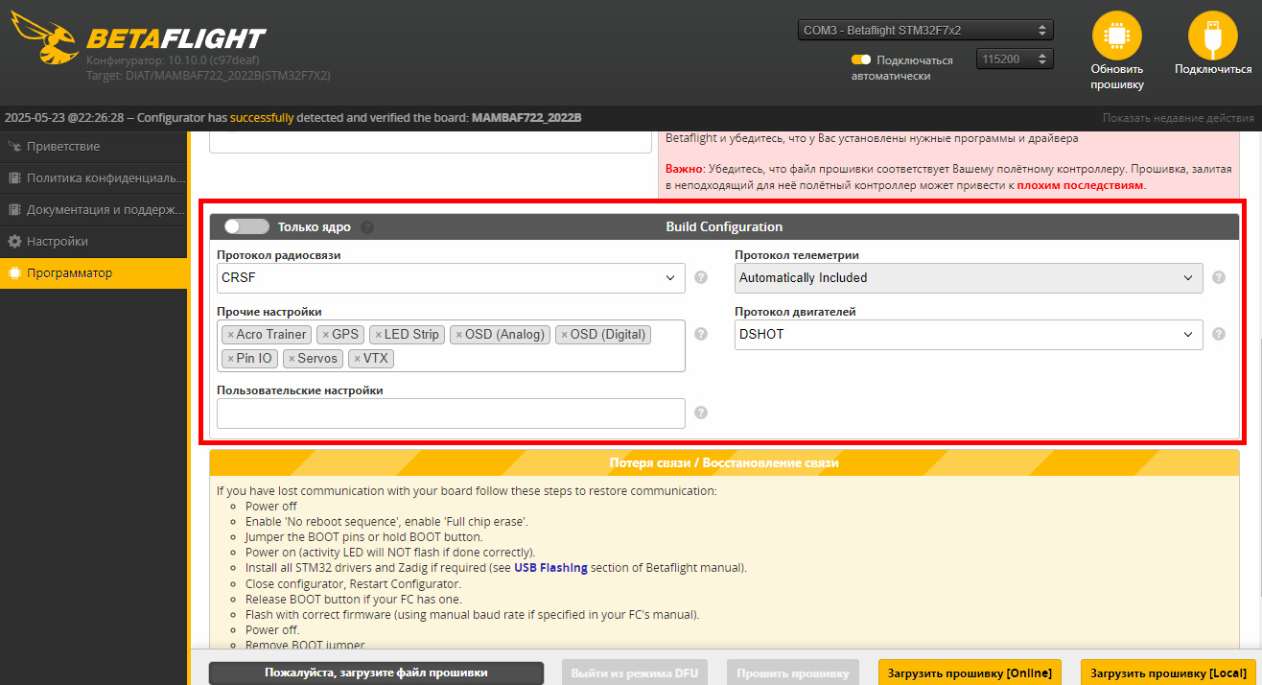Remove the OSD (Digital) tag
Image resolution: width=1262 pixels, height=685 pixels.
tap(564, 335)
